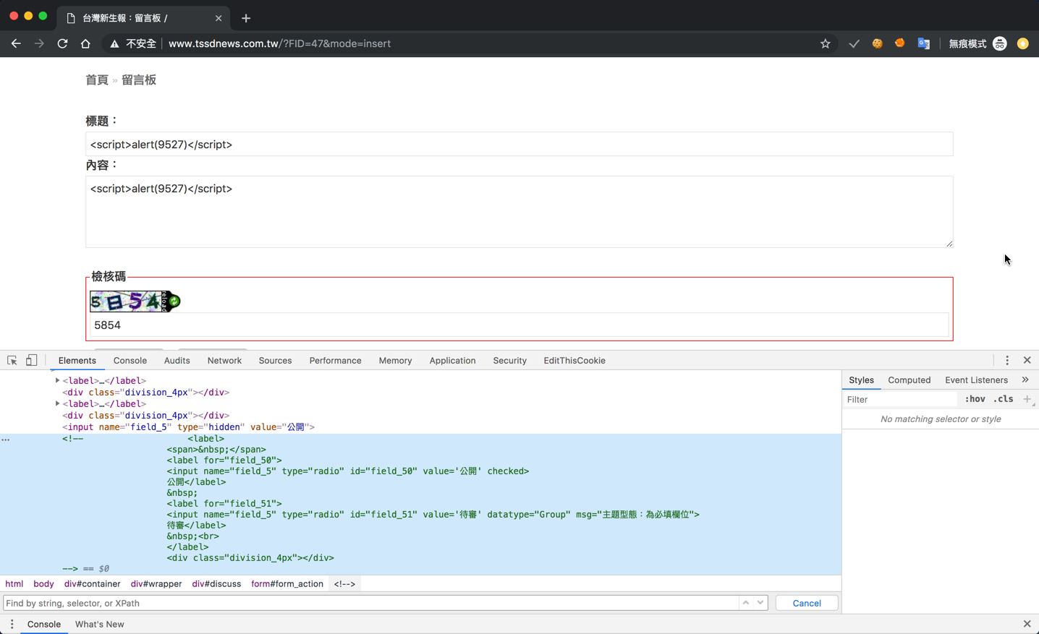Toggle the device toolbar in DevTools
Viewport: 1039px width, 634px height.
point(31,360)
